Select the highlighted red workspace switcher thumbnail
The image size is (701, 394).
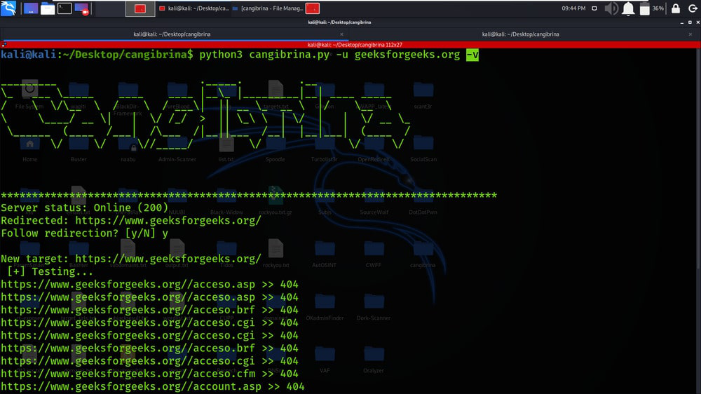tap(140, 8)
